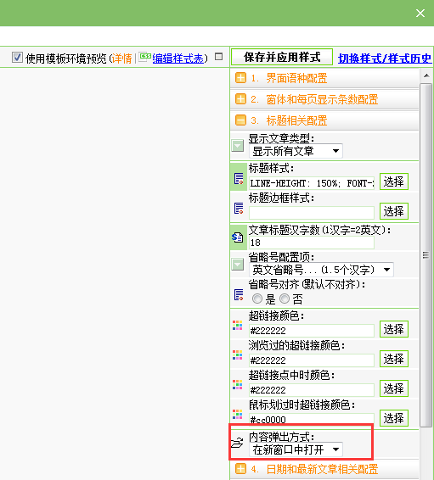Open 切换样式/样式历史 link
The height and width of the screenshot is (480, 434).
tap(385, 59)
